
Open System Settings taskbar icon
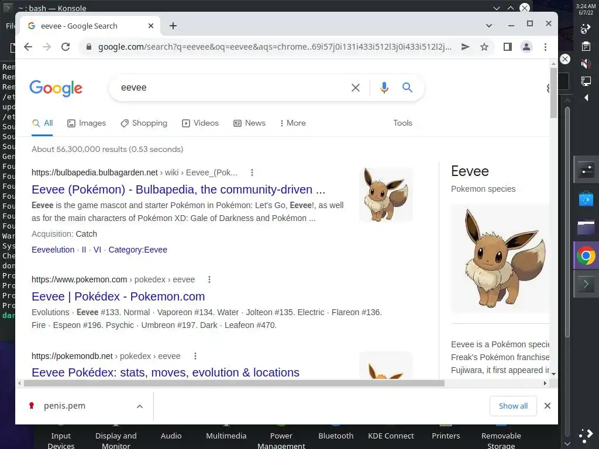coord(586,170)
